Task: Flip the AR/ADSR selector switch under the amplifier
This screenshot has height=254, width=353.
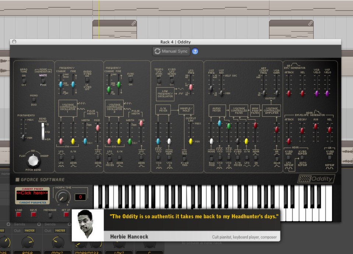Action: (277, 158)
